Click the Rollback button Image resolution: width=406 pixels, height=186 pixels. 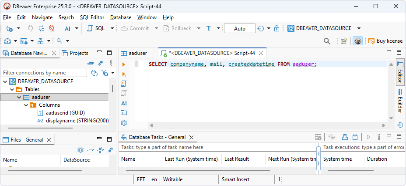177,28
